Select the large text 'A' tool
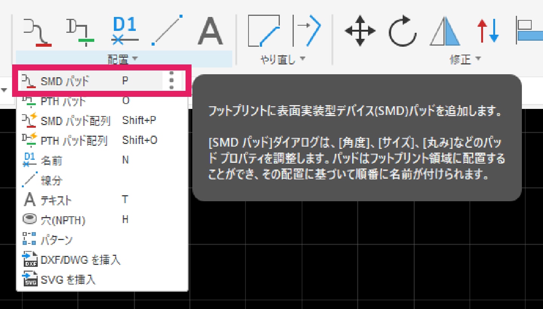543x309 pixels. (x=210, y=31)
